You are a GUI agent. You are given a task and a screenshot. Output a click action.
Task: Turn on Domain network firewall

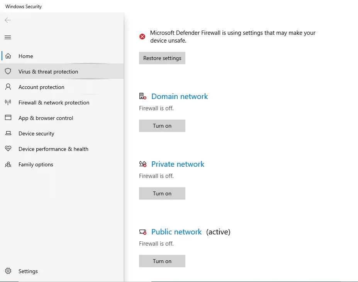click(x=162, y=126)
